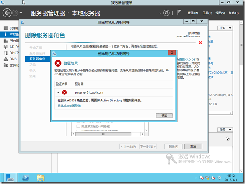Open the notifications flag icon
The height and width of the screenshot is (184, 245).
click(179, 13)
